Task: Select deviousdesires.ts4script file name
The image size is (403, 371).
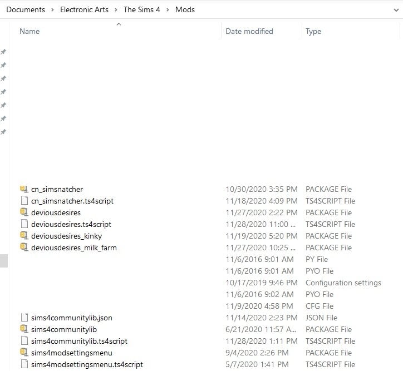Action: point(71,224)
